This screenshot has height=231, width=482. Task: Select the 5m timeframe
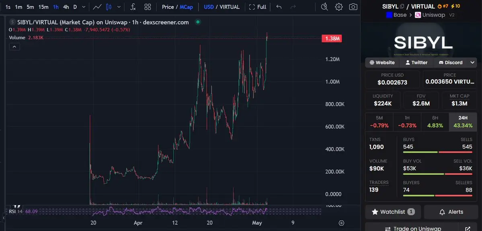30,7
